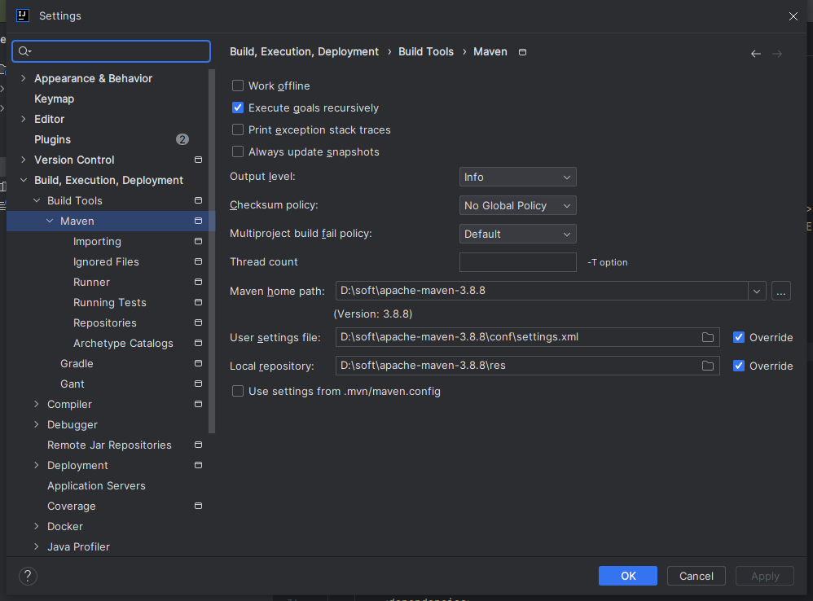The width and height of the screenshot is (813, 601).
Task: Click the OK button
Action: click(628, 576)
